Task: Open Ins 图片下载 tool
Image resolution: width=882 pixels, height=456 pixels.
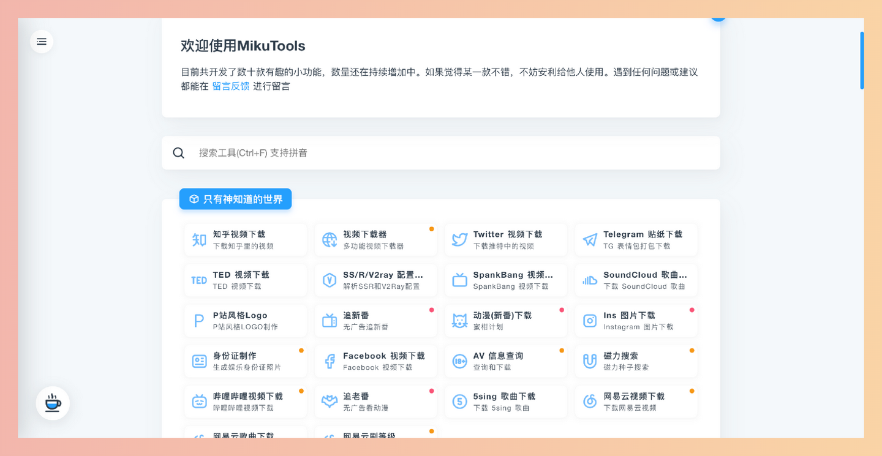Action: point(636,320)
